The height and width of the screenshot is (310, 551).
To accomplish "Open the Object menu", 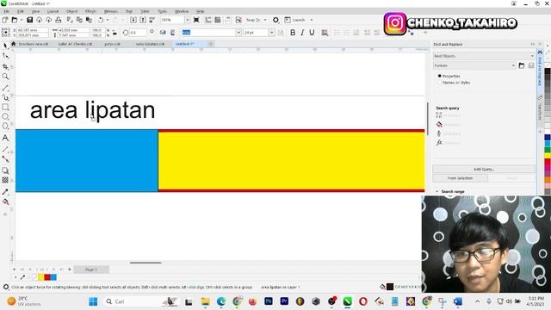I will coord(71,11).
